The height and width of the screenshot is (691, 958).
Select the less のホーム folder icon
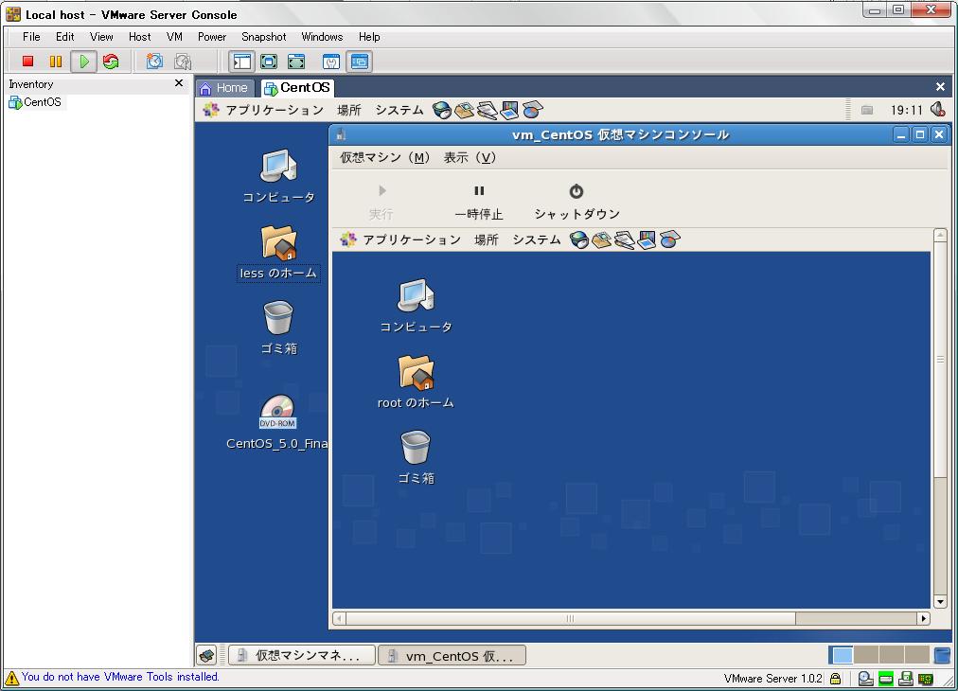coord(278,252)
